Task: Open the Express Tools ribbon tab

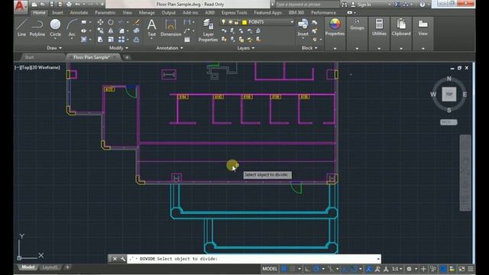Action: click(235, 13)
